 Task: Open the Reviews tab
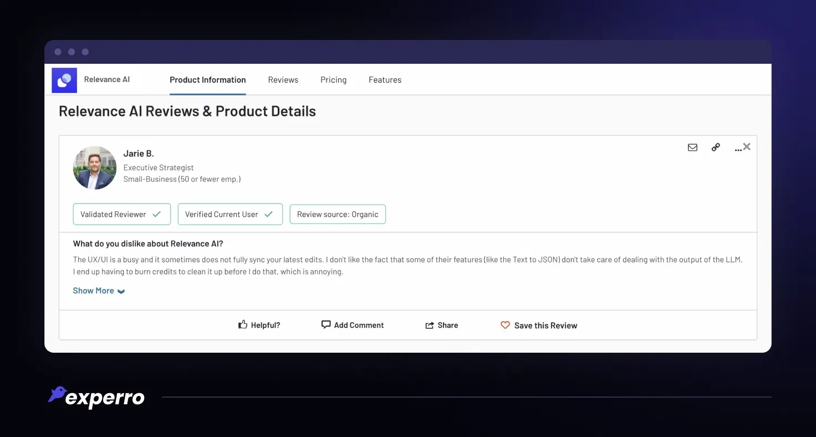[283, 80]
